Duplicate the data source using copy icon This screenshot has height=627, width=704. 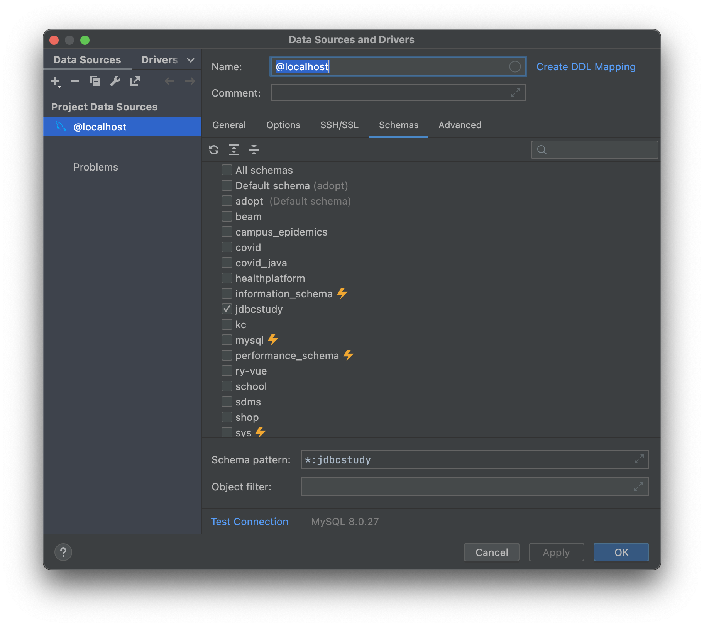95,81
